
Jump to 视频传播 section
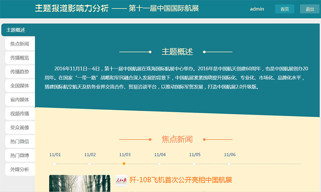[x=20, y=113]
